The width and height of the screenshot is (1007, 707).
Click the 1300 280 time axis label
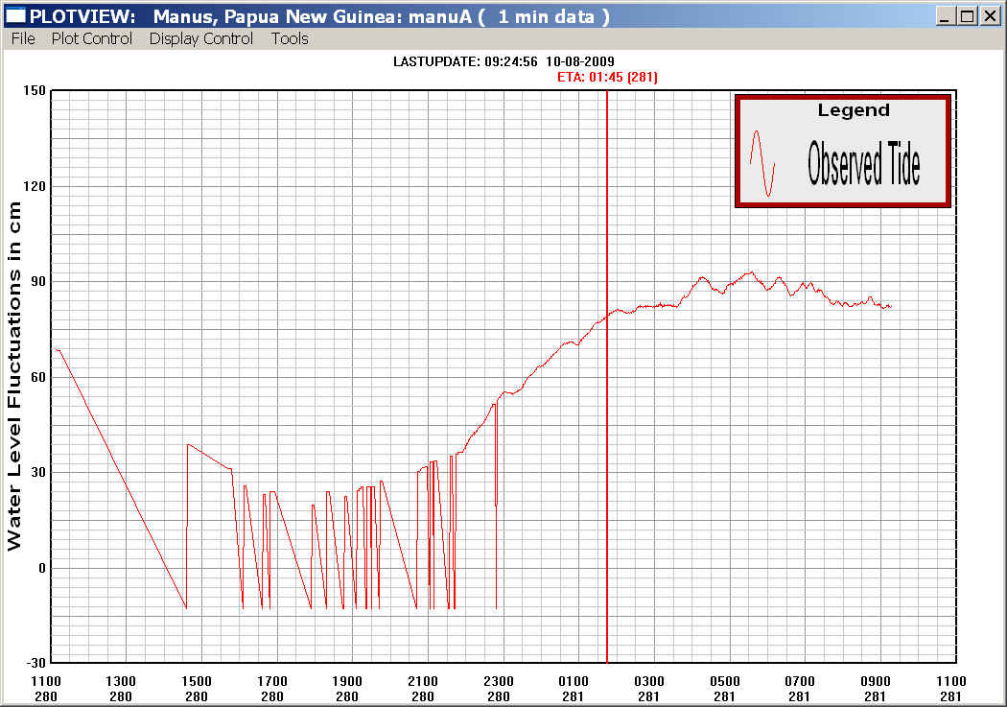(x=121, y=689)
